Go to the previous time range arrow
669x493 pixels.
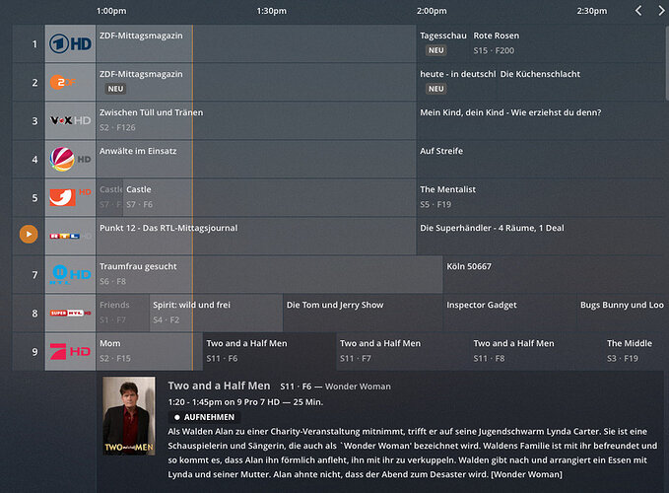coord(638,11)
